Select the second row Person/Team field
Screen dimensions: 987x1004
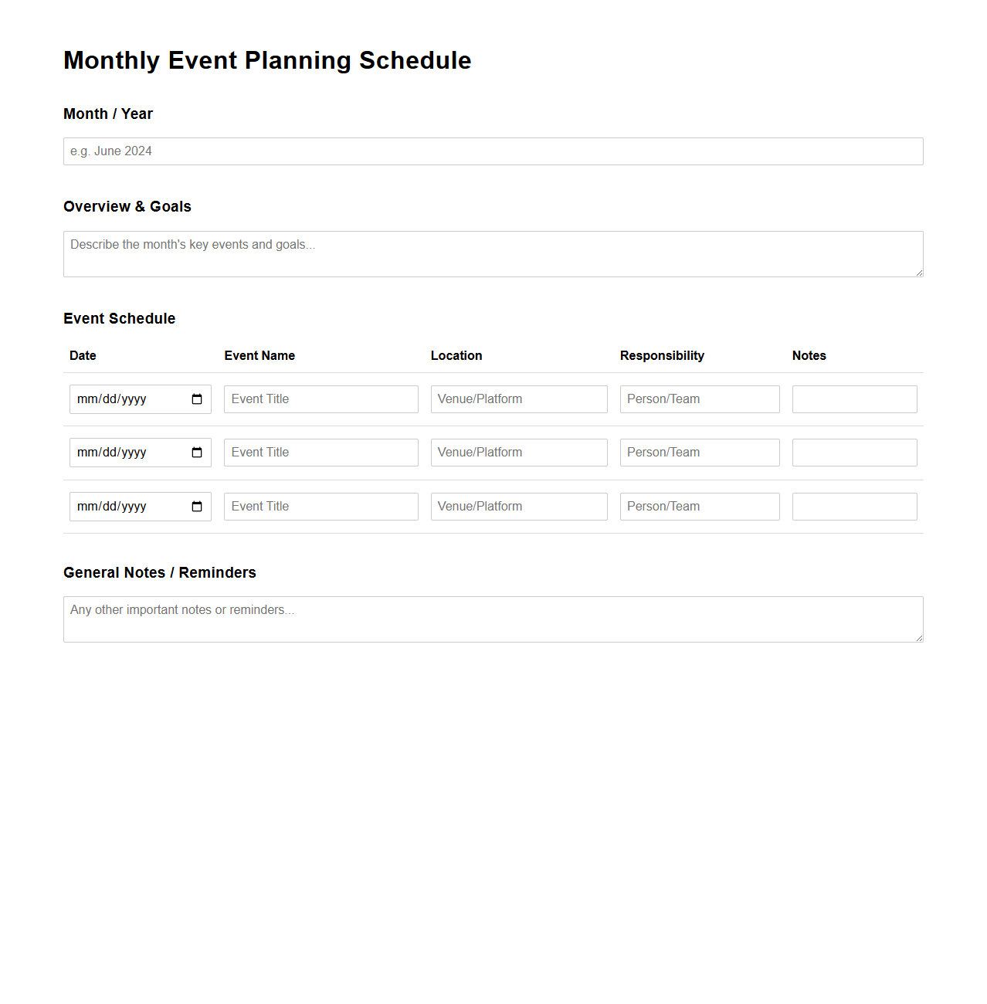[x=699, y=452]
